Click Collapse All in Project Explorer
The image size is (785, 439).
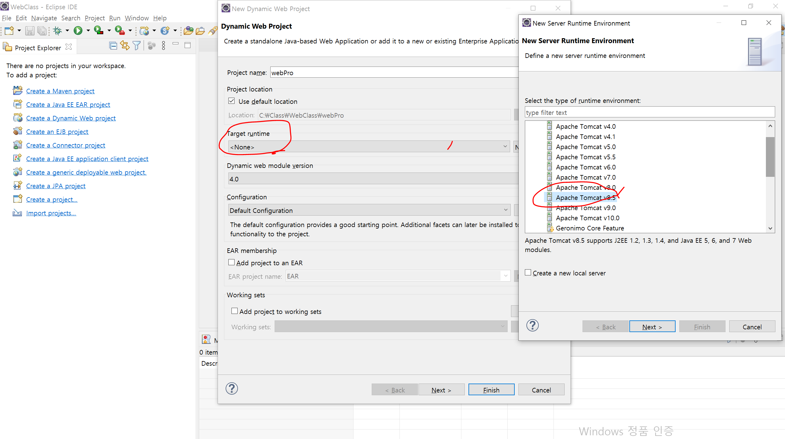point(113,46)
